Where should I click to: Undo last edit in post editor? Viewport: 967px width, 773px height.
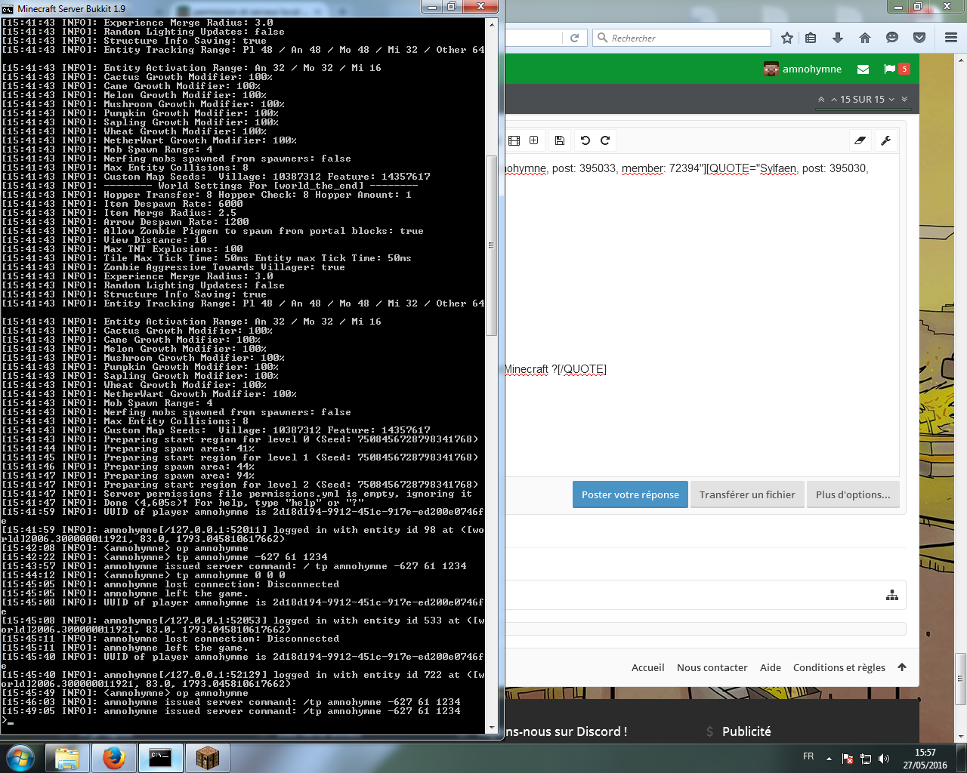click(585, 140)
